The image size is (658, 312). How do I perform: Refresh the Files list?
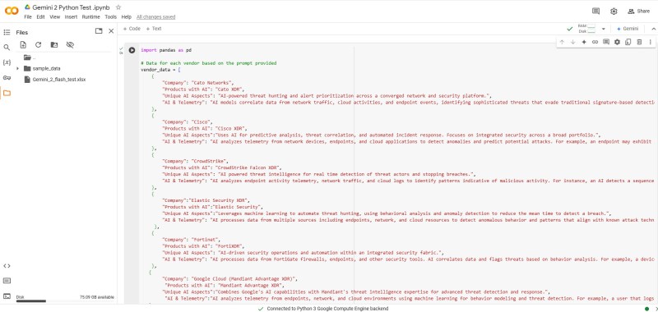pyautogui.click(x=38, y=45)
